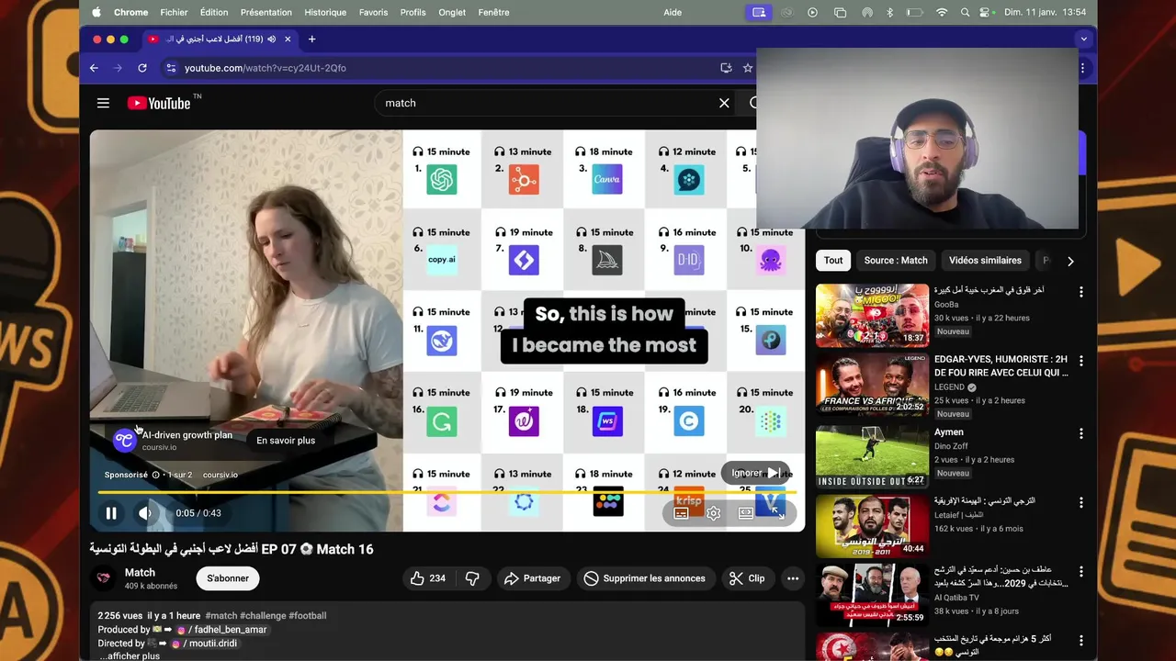Viewport: 1176px width, 661px height.
Task: Click the Chrome address bar URL
Action: click(265, 68)
